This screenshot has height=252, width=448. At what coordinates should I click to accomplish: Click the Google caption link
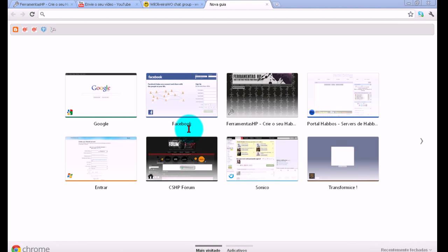click(x=101, y=124)
